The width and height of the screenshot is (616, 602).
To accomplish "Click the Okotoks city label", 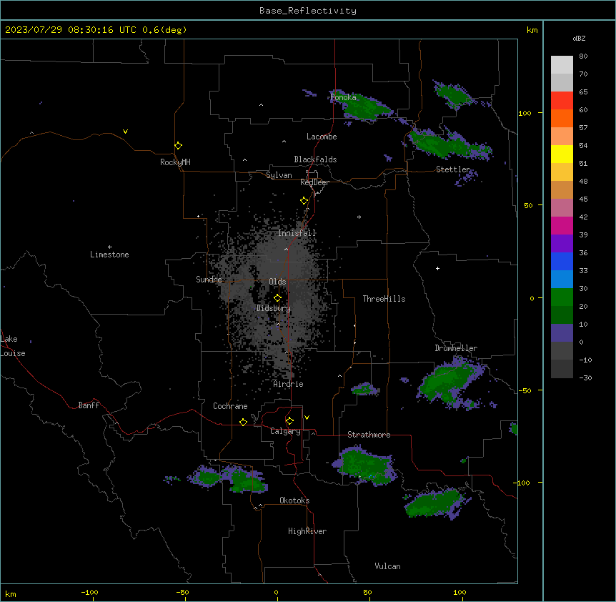I will (294, 500).
